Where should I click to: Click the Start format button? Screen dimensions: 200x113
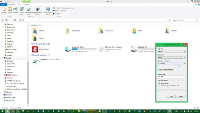(x=171, y=96)
